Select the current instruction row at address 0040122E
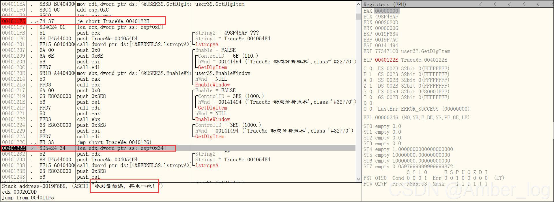Viewport: 554px width, 202px height. coord(178,148)
